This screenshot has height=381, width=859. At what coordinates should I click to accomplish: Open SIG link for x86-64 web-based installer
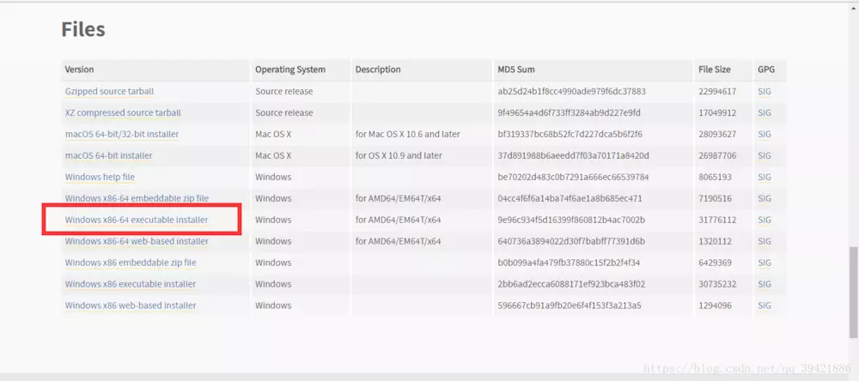765,241
